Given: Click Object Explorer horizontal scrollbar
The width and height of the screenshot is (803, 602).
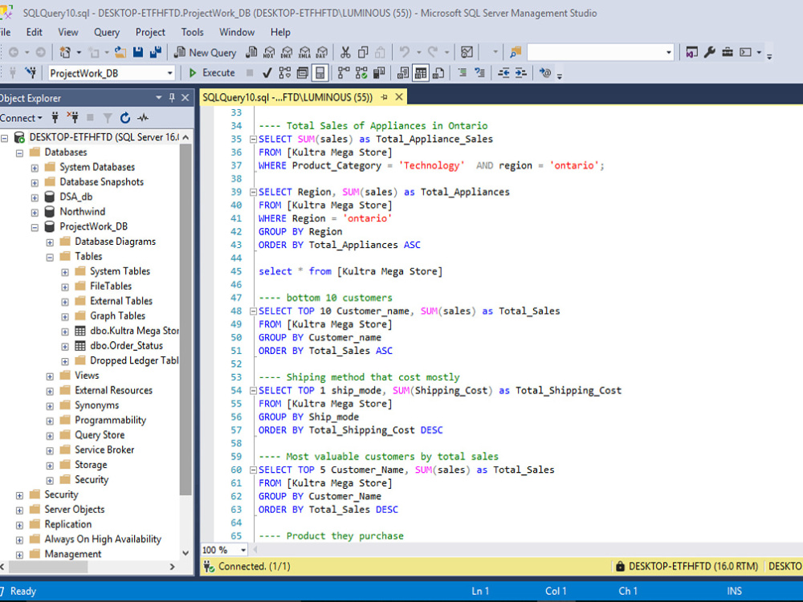Looking at the screenshot, I should [47, 567].
